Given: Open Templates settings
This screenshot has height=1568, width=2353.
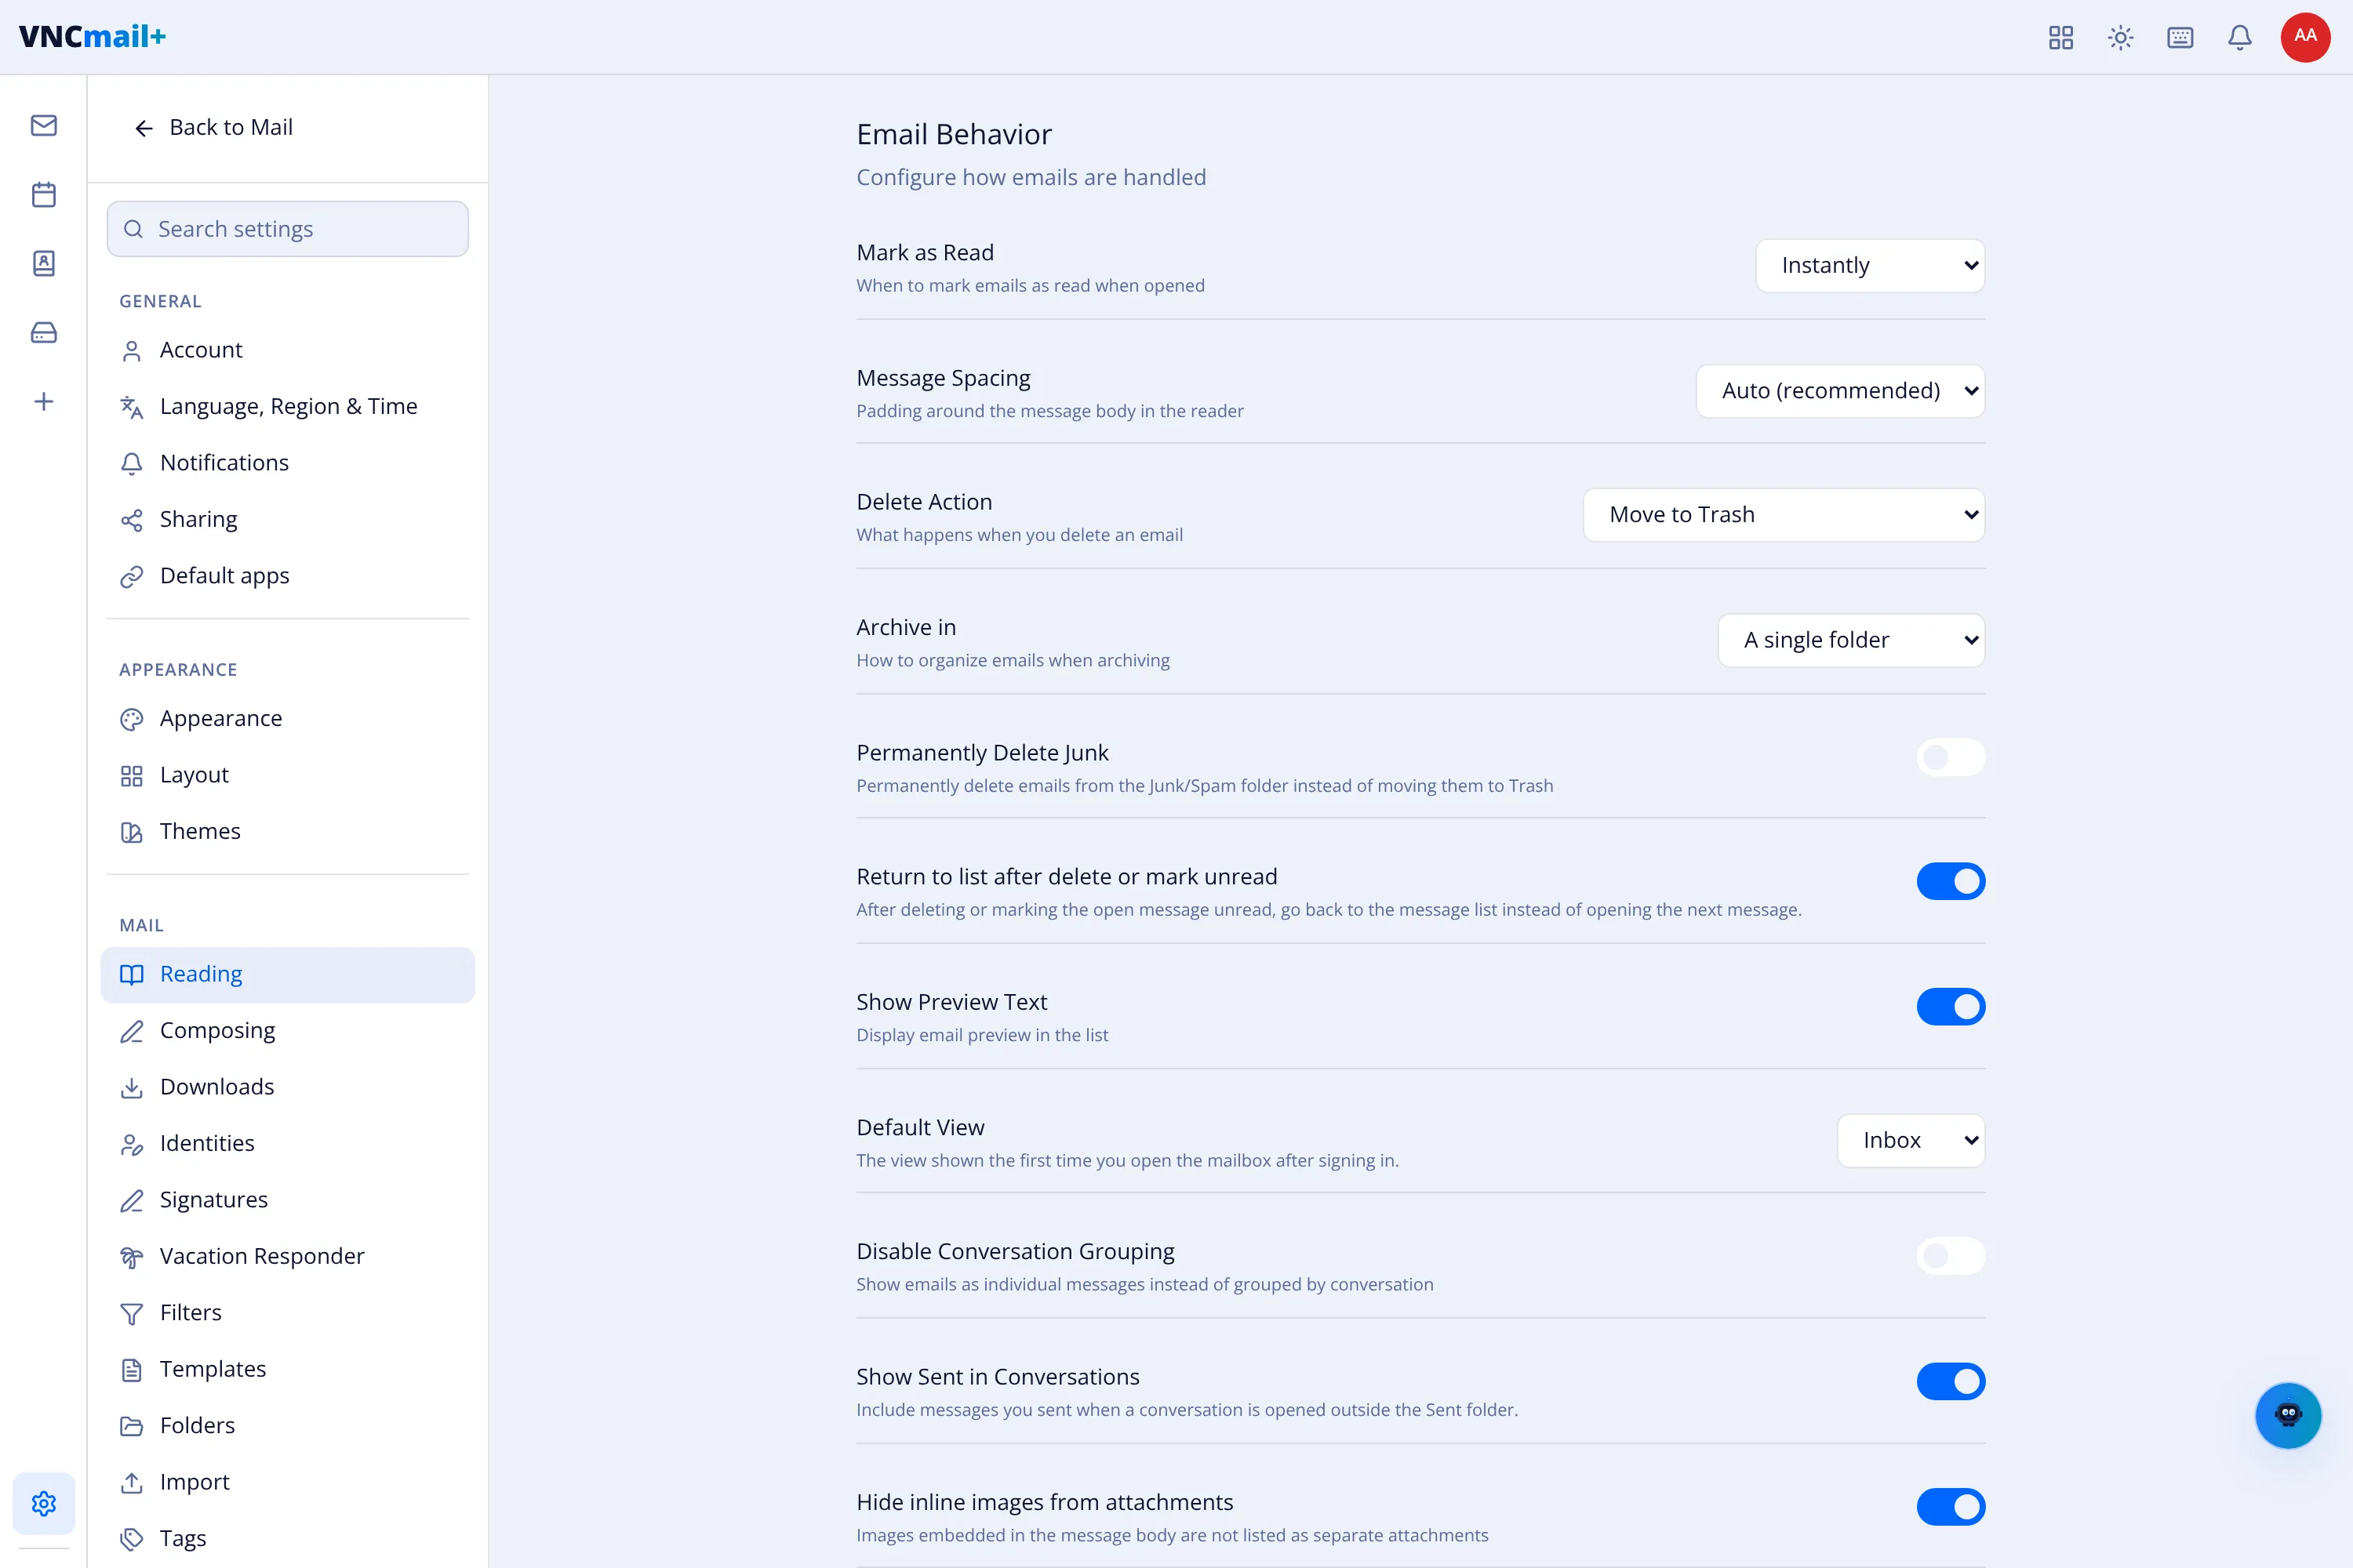Looking at the screenshot, I should tap(287, 1369).
